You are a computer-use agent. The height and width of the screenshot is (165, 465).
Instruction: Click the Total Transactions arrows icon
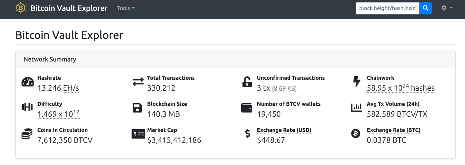point(138,82)
